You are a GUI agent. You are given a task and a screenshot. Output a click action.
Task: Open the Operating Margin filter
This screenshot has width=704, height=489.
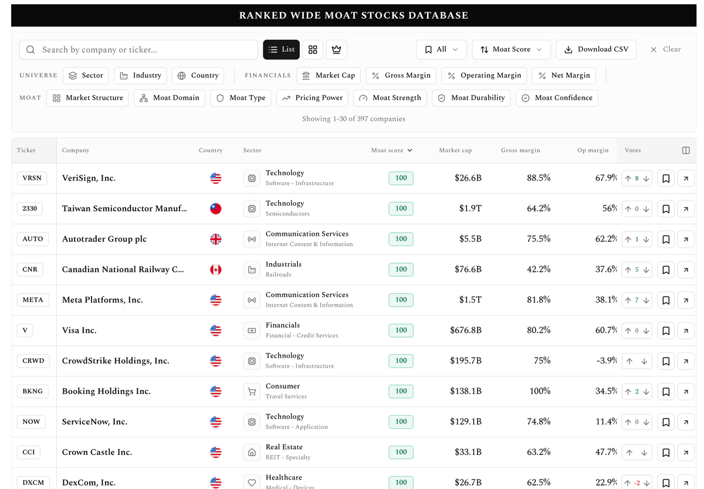484,76
